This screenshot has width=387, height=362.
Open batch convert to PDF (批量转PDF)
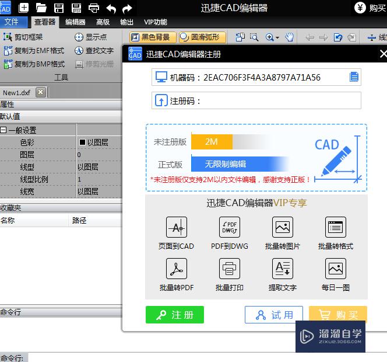pyautogui.click(x=177, y=275)
